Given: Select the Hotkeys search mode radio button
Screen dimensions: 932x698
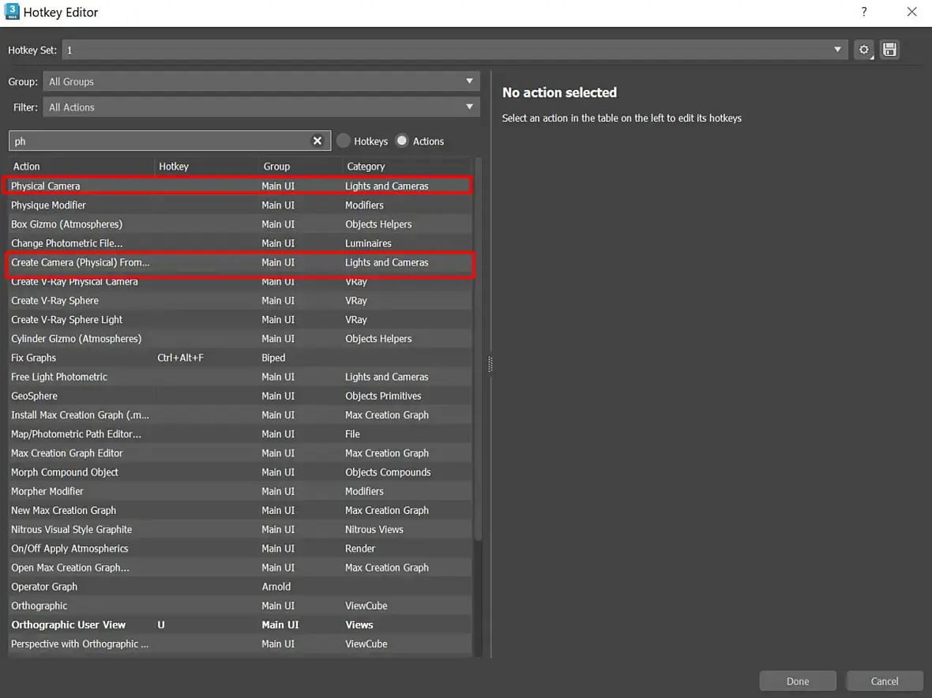Looking at the screenshot, I should (343, 141).
